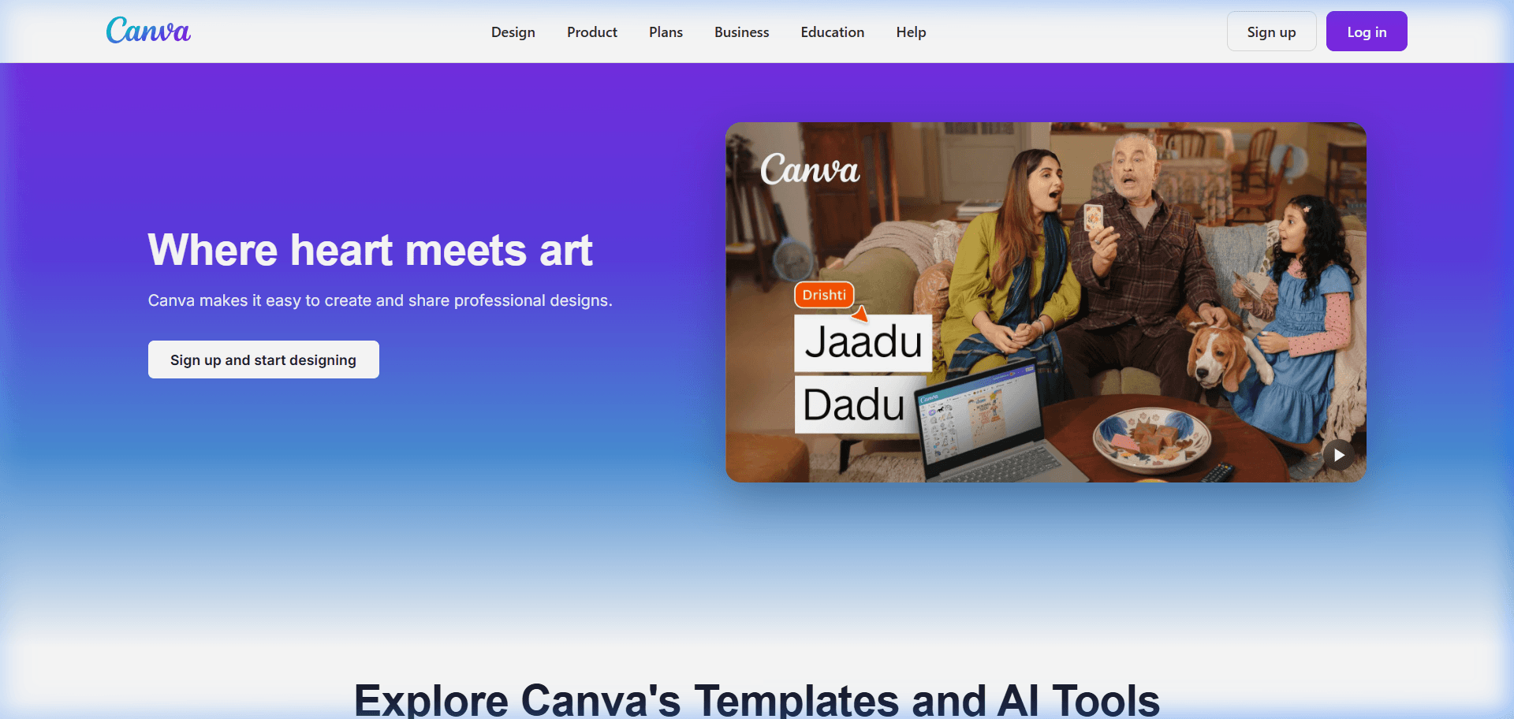Select the play icon circle overlay
Viewport: 1514px width, 719px height.
(x=1338, y=455)
